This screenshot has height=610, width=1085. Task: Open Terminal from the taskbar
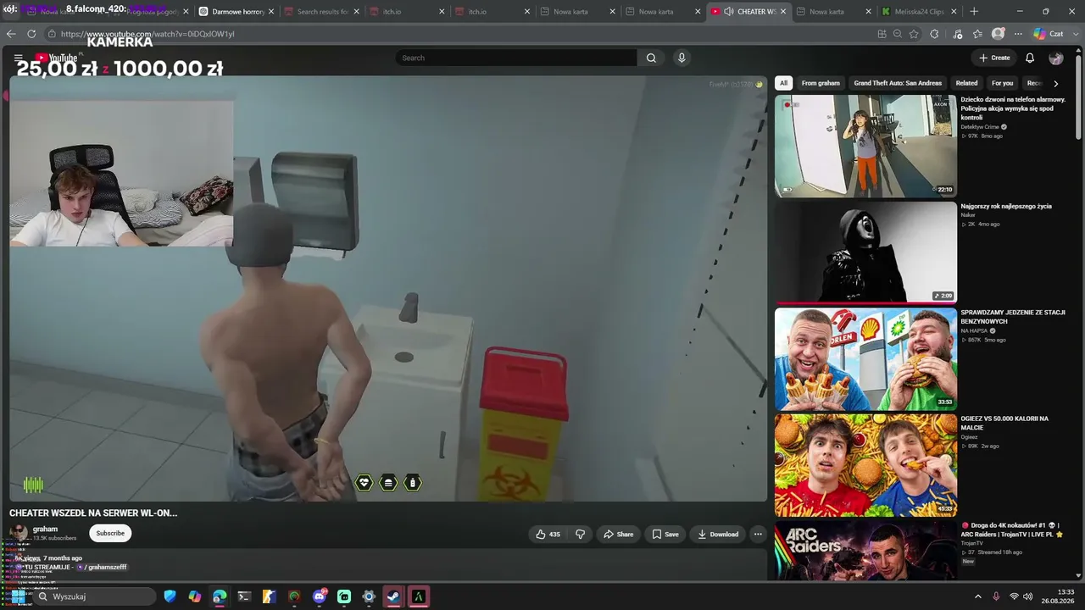pyautogui.click(x=244, y=596)
